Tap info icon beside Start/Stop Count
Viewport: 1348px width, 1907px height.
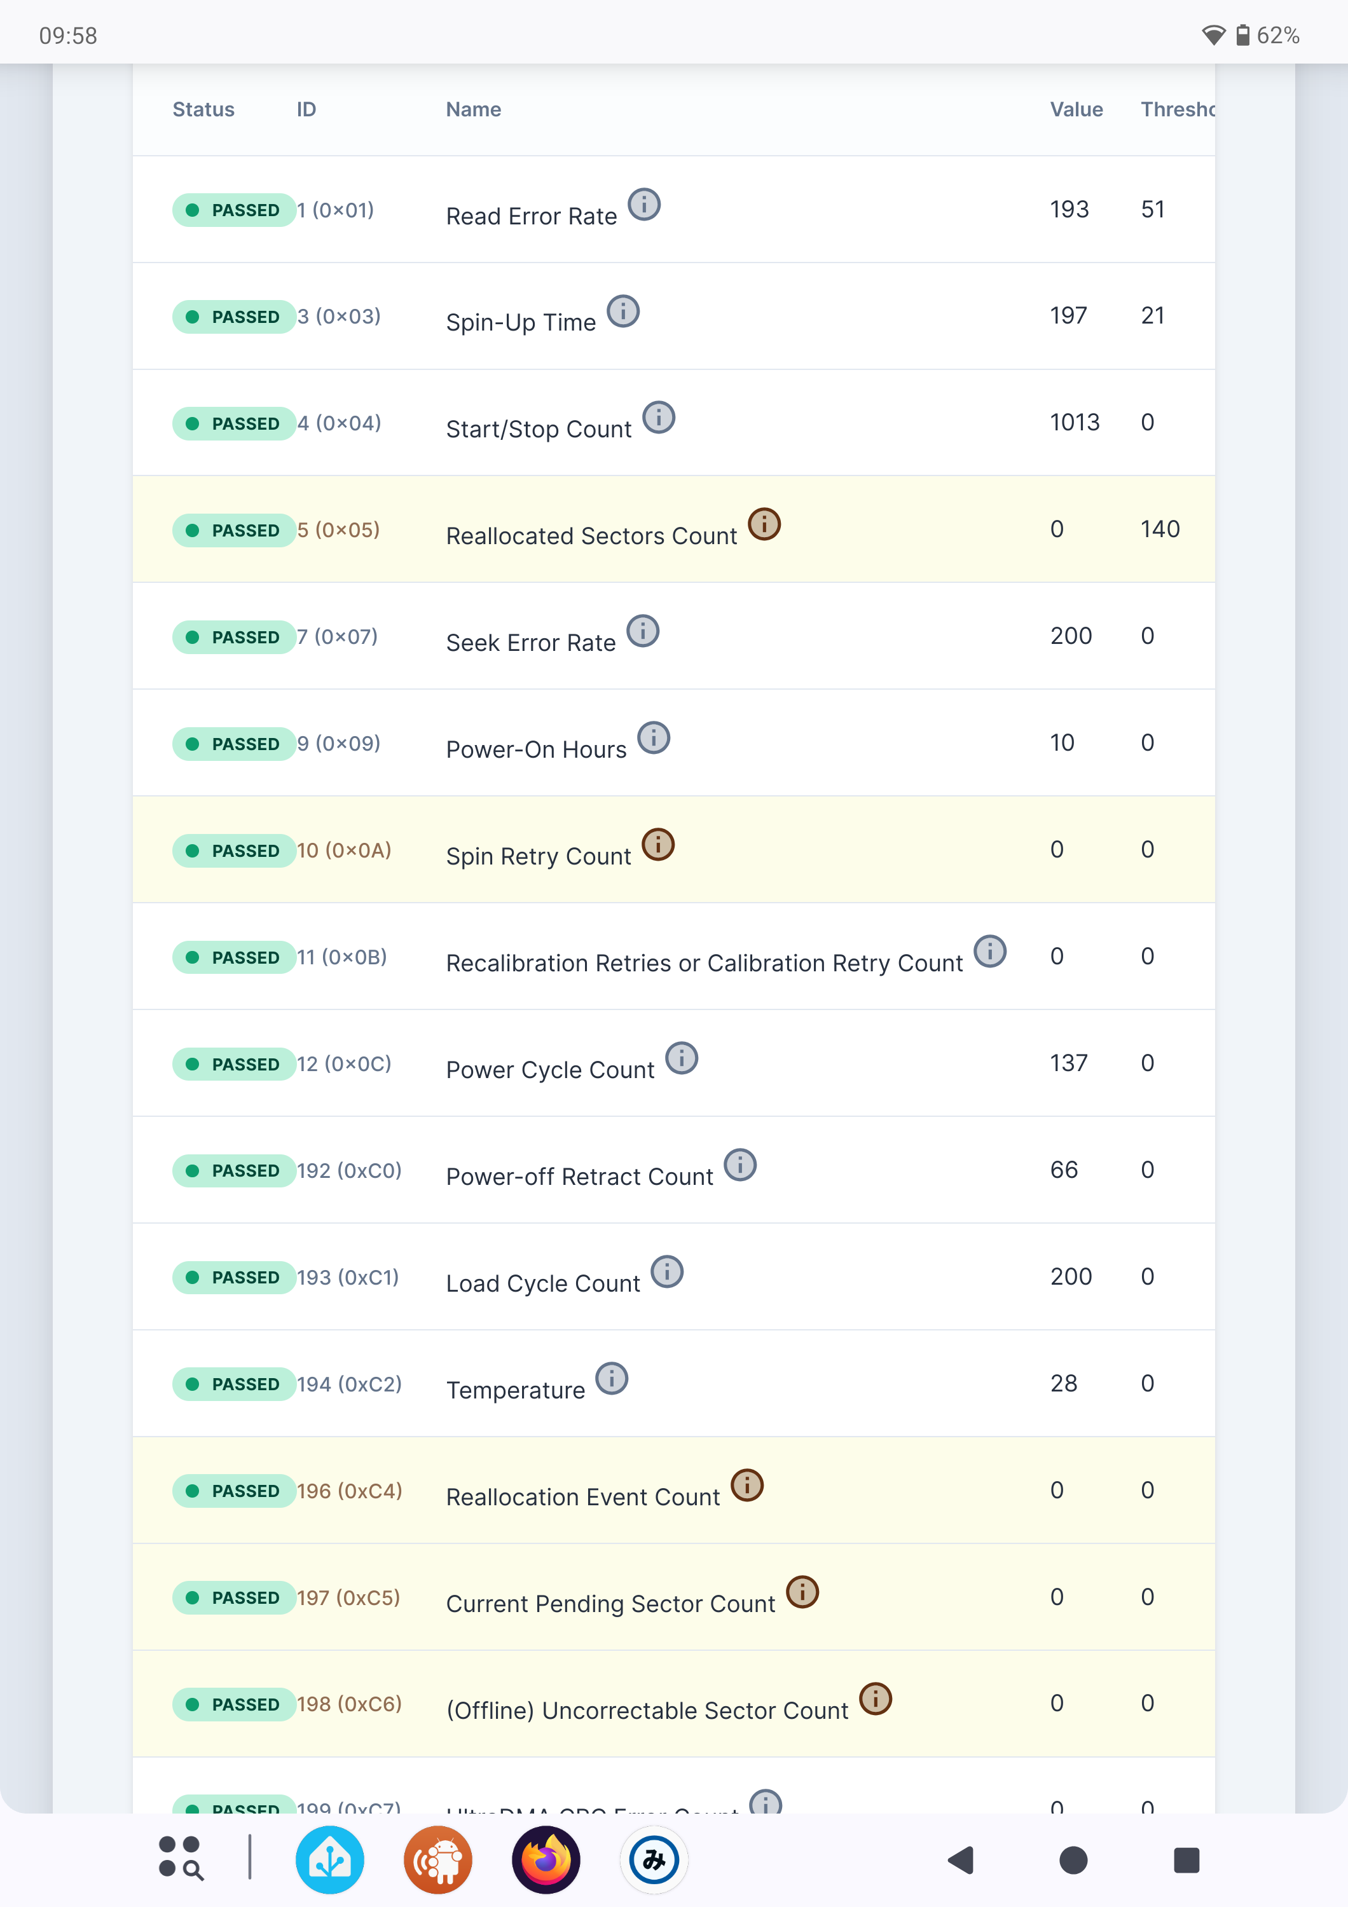coord(659,418)
